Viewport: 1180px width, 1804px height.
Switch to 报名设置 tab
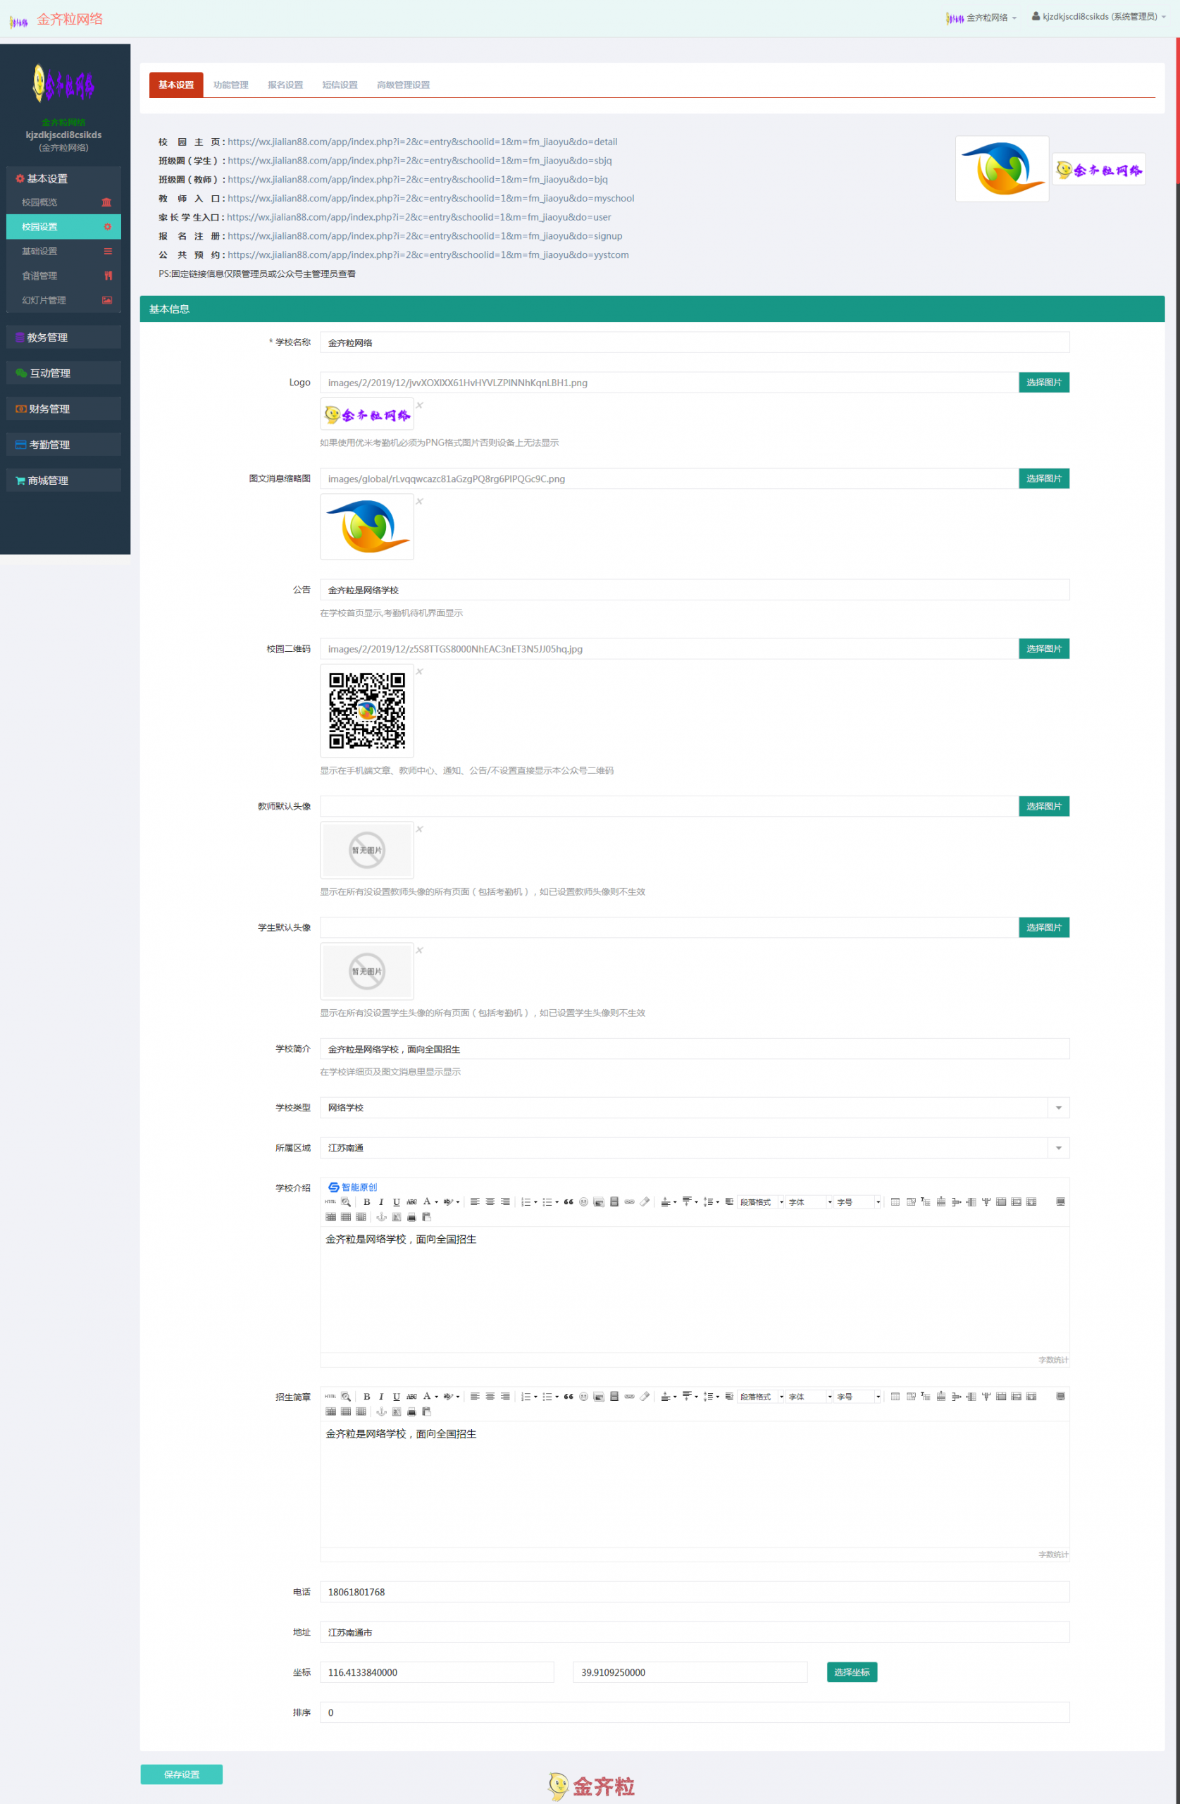click(x=285, y=85)
